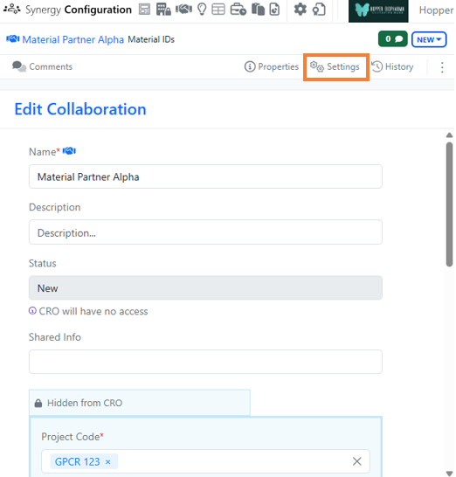Open the Settings tab
Screen dimensions: 456x477
pyautogui.click(x=335, y=66)
